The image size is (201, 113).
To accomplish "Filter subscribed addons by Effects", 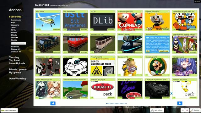I will click(x=14, y=35).
